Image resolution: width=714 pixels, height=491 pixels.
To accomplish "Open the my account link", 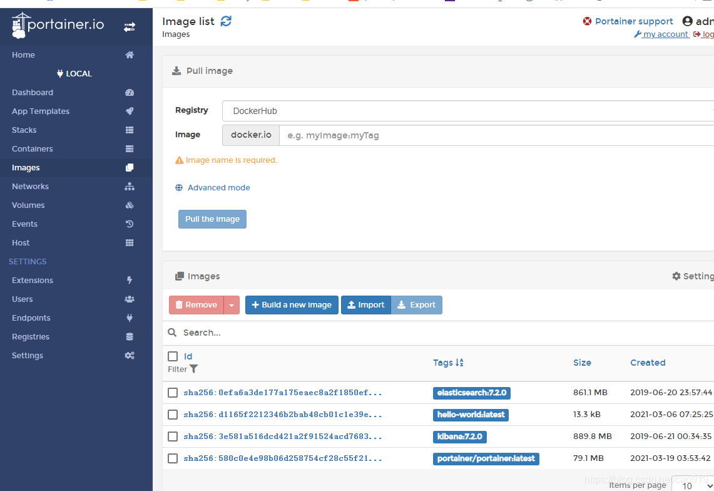I will (x=661, y=34).
